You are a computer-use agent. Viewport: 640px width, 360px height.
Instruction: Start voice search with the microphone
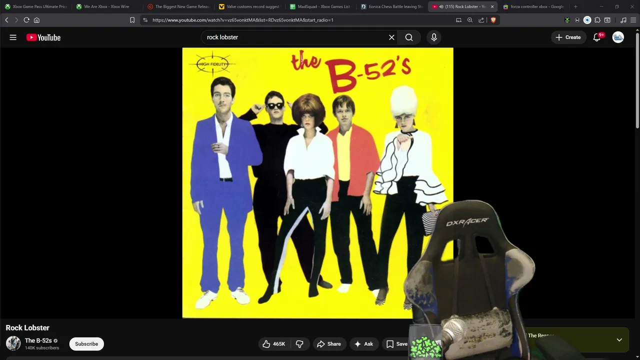[x=434, y=37]
